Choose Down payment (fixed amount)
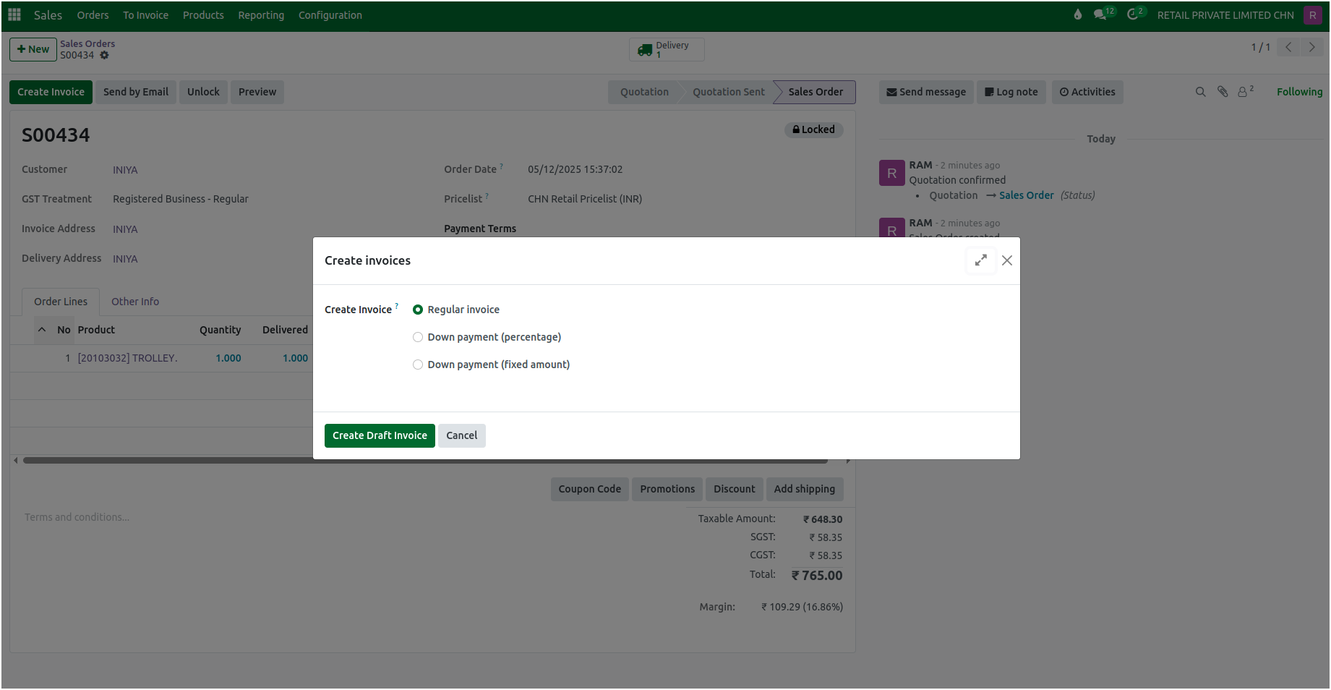This screenshot has width=1331, height=690. 418,364
